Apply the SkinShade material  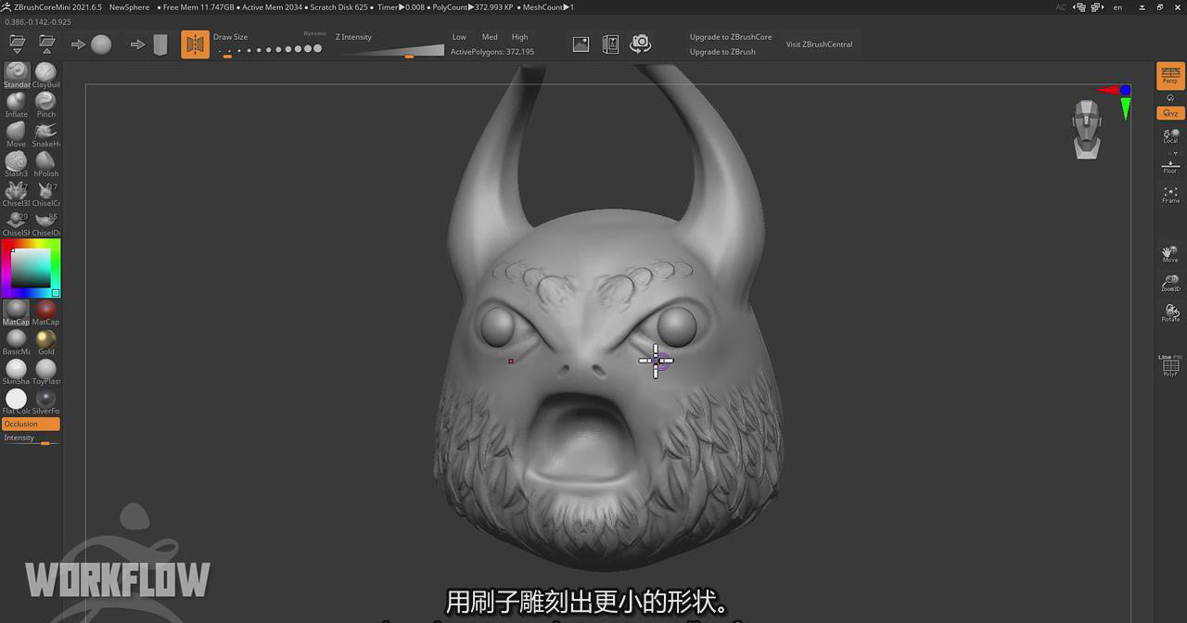tap(17, 373)
